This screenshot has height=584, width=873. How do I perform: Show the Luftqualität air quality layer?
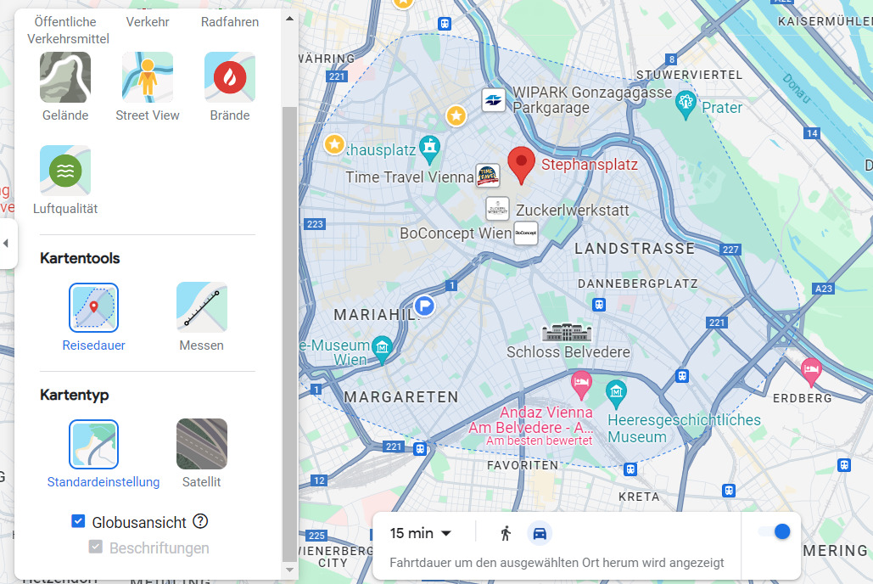(x=65, y=171)
